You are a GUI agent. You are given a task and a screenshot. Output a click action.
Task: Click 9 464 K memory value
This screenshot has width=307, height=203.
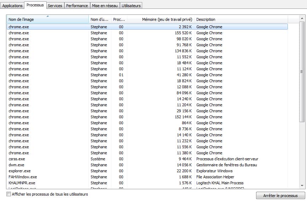[185, 159]
